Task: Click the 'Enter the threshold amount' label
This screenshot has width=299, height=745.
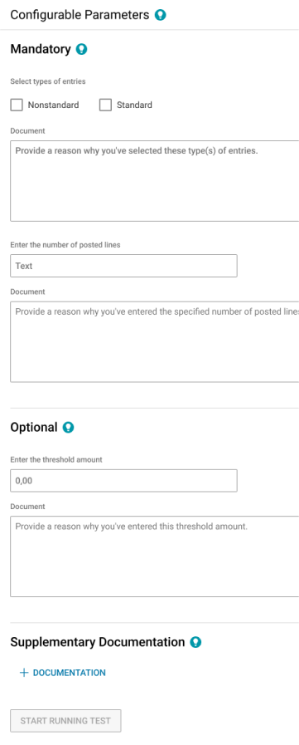Action: pyautogui.click(x=56, y=460)
